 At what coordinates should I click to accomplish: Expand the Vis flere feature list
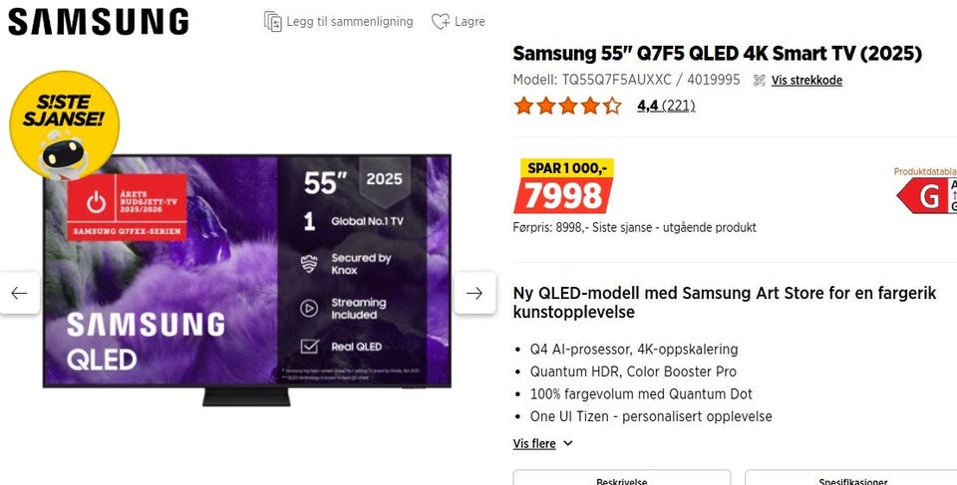click(x=534, y=443)
